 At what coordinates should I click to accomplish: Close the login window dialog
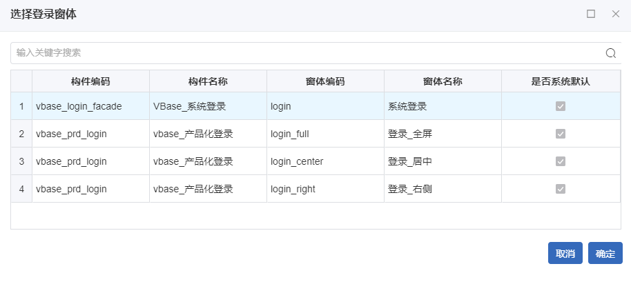[616, 14]
